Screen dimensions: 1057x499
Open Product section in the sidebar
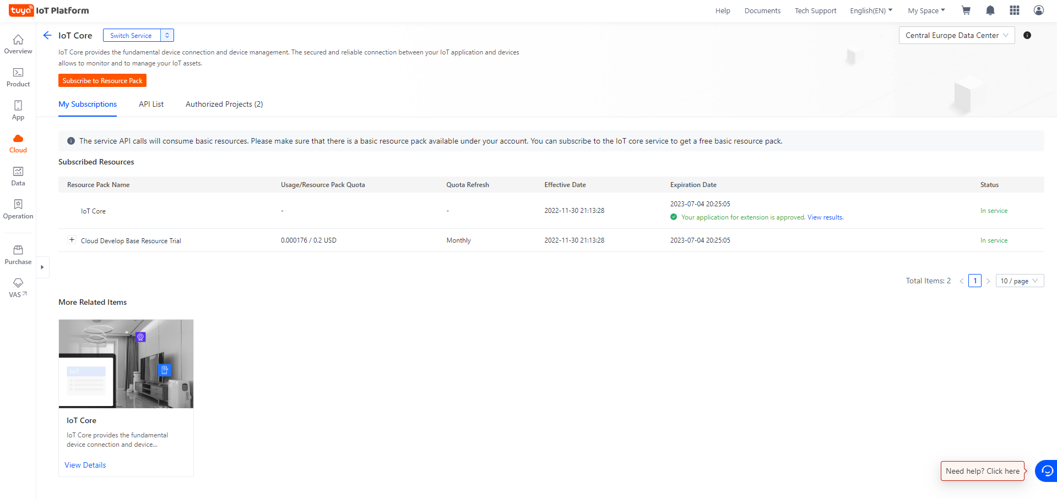18,77
